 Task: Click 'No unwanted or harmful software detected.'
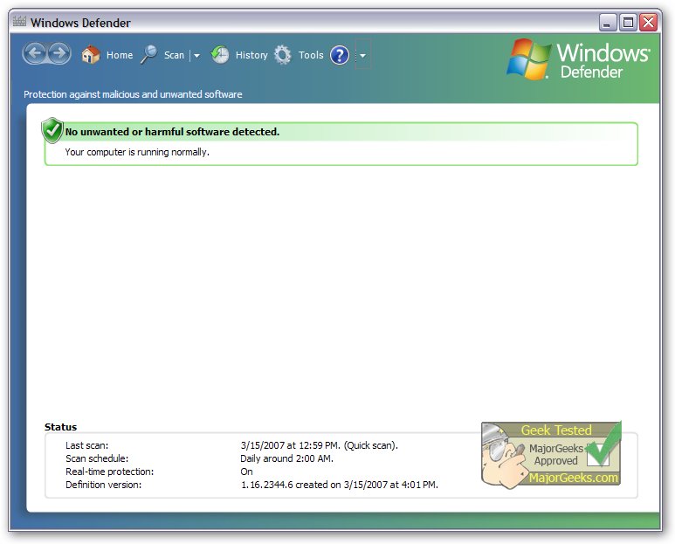[x=172, y=132]
